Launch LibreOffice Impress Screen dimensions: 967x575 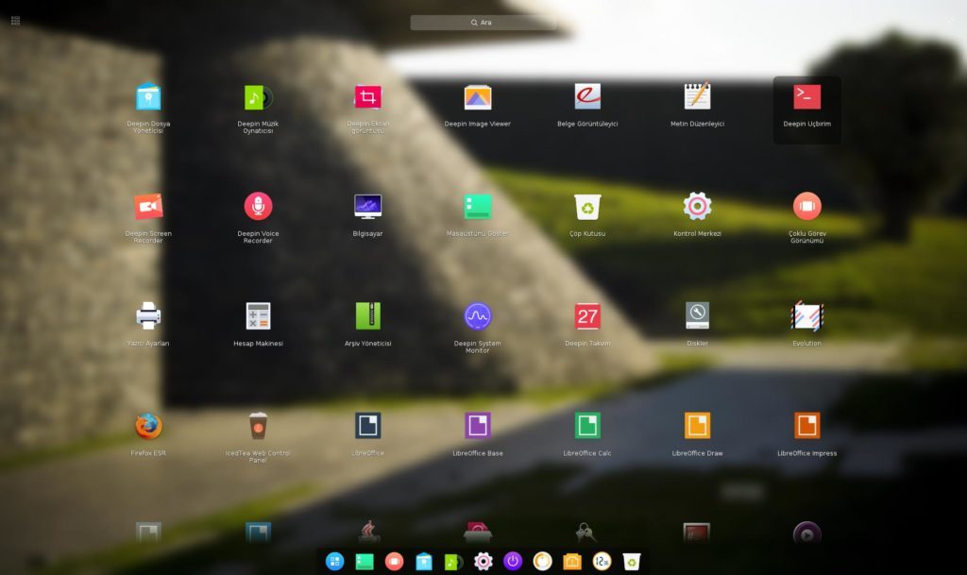coord(806,426)
